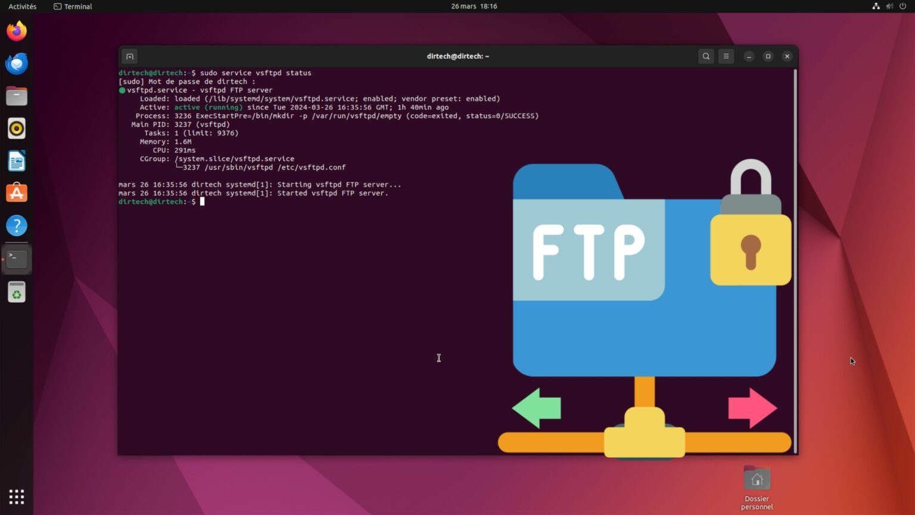Open the Help application

coord(16,225)
